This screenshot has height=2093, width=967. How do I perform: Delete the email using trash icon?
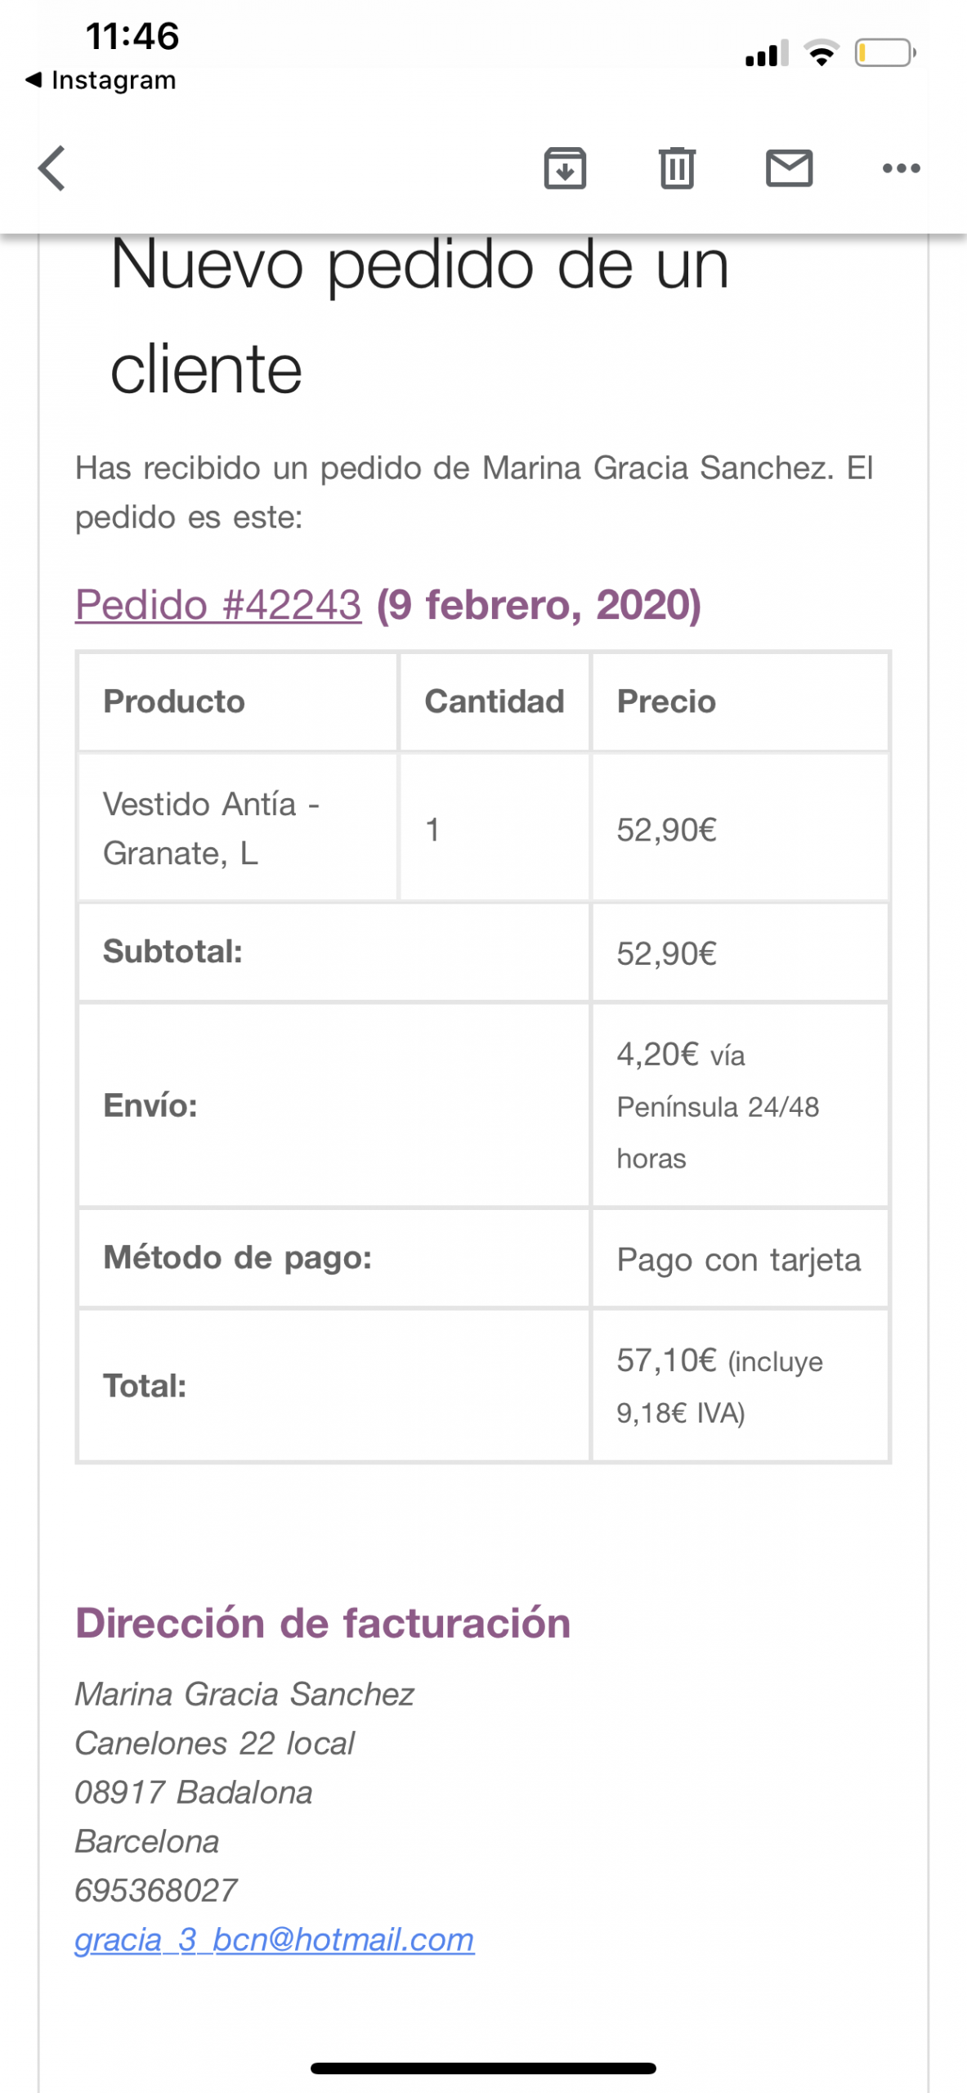point(677,168)
